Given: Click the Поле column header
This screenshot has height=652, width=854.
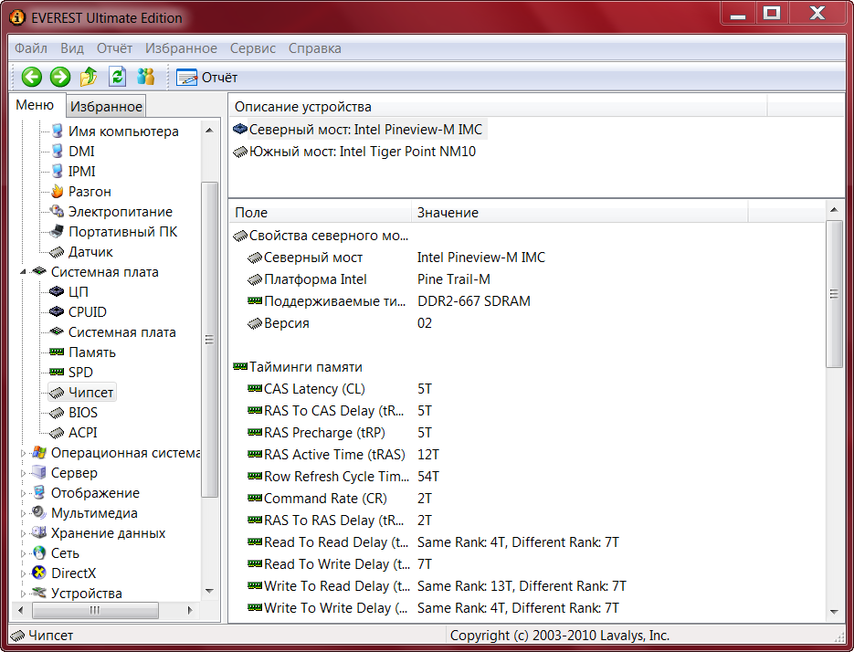Looking at the screenshot, I should 321,213.
